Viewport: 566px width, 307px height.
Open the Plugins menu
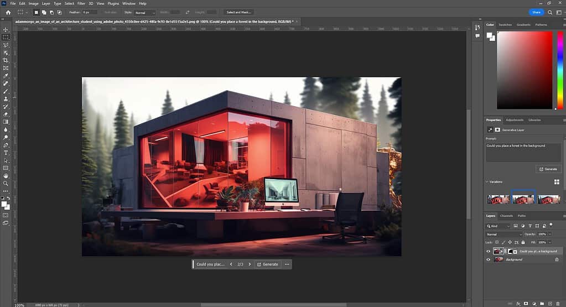(x=113, y=4)
